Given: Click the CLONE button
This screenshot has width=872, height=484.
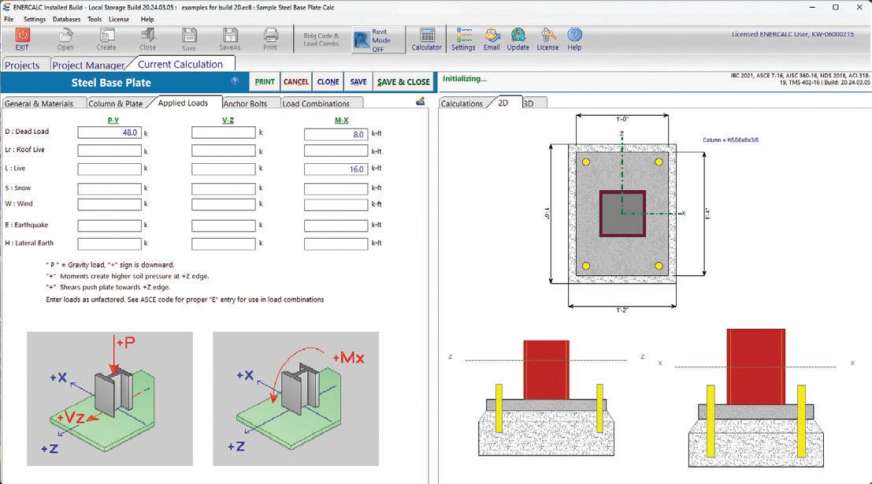Looking at the screenshot, I should [x=328, y=82].
